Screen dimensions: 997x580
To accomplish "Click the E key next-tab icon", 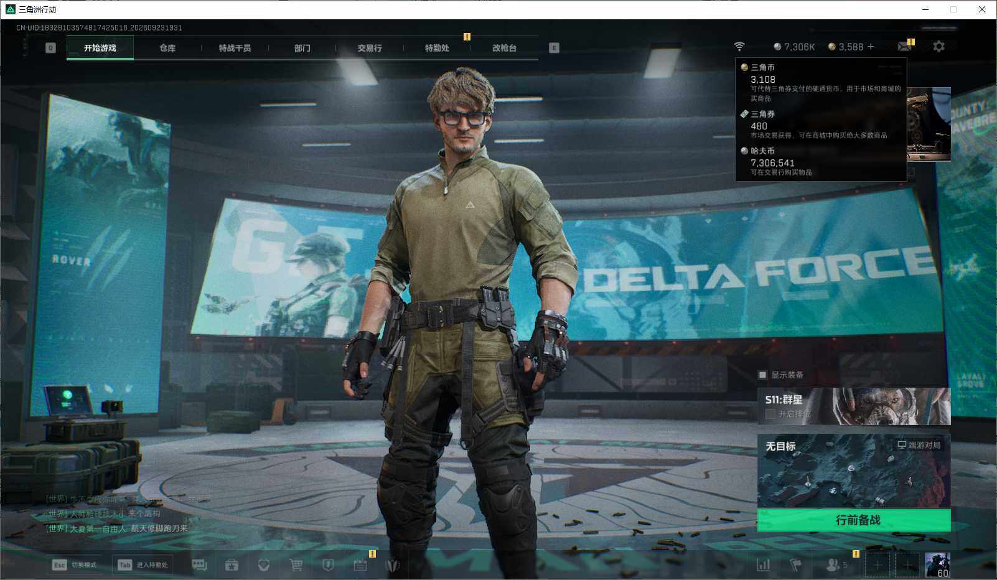I will click(554, 48).
